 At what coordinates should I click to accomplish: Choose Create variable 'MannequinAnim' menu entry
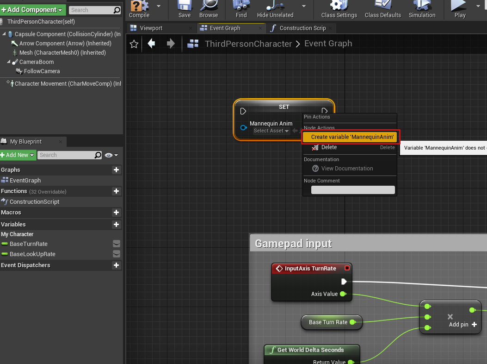click(x=352, y=137)
